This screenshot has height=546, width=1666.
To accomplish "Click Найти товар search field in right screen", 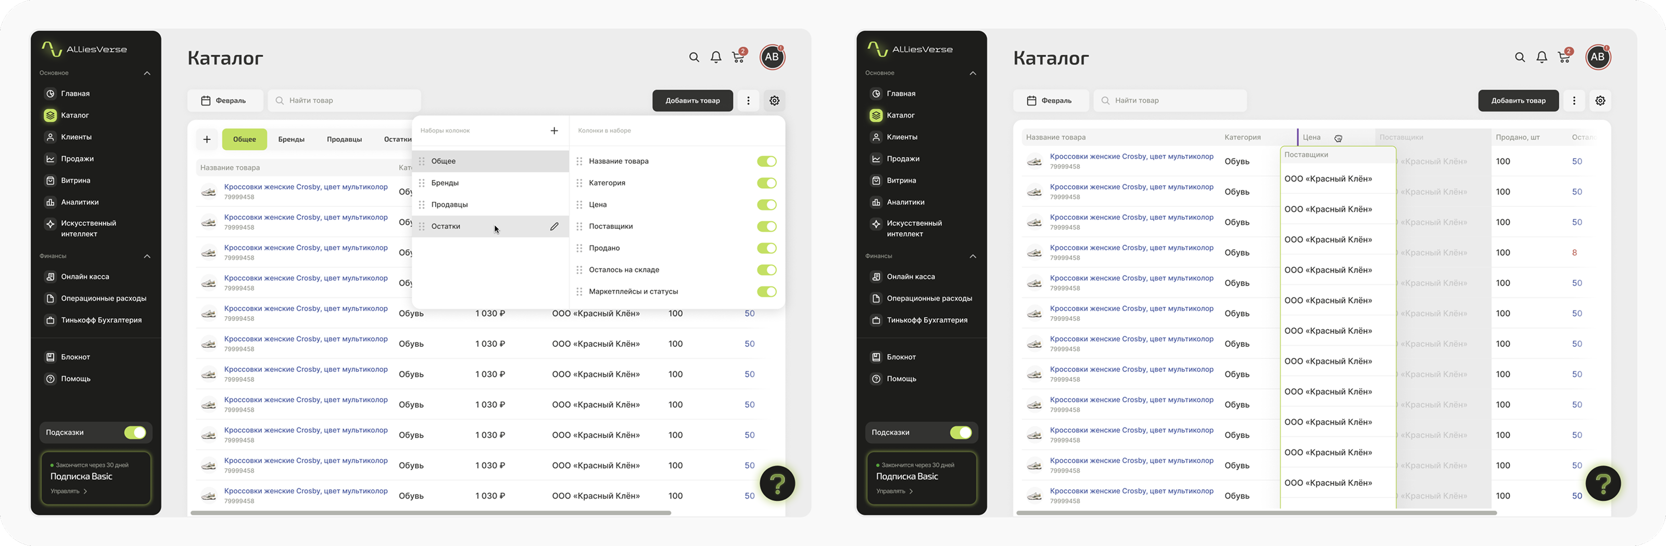I will pos(1170,101).
